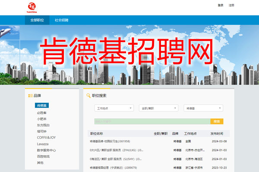Select the 数字服务中心 item

46,150
